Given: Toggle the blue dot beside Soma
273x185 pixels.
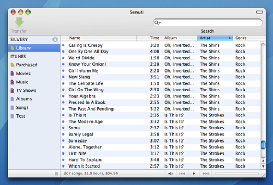Looking at the screenshot, I should (x=63, y=128).
